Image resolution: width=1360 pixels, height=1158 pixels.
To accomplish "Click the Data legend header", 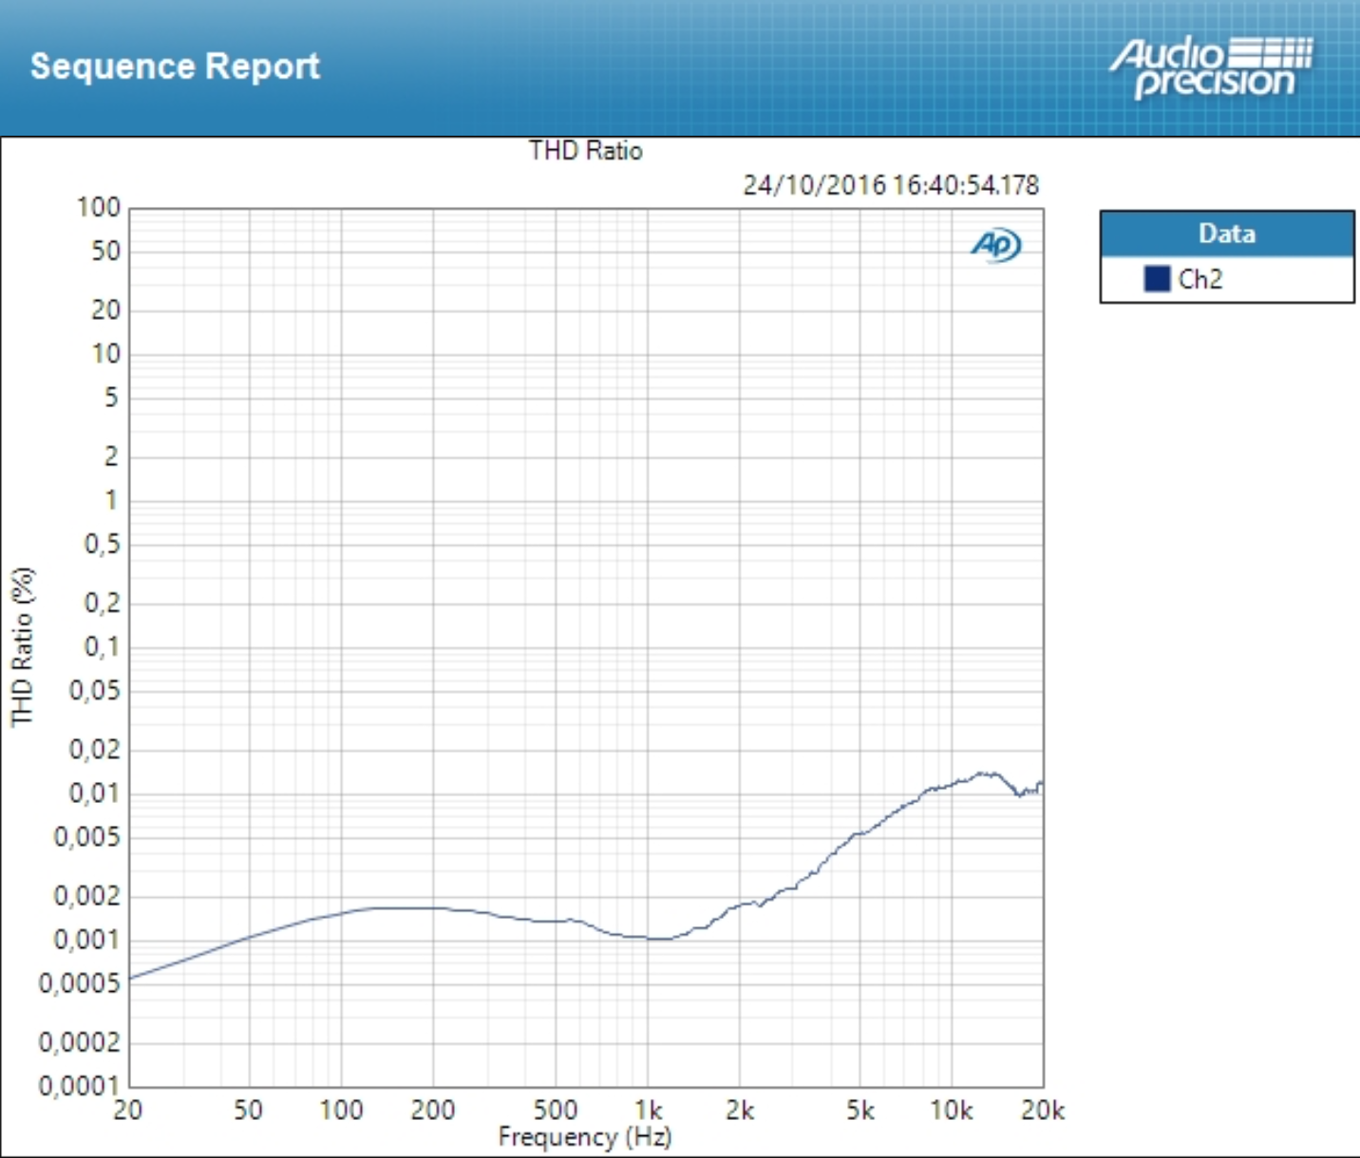I will 1226,233.
